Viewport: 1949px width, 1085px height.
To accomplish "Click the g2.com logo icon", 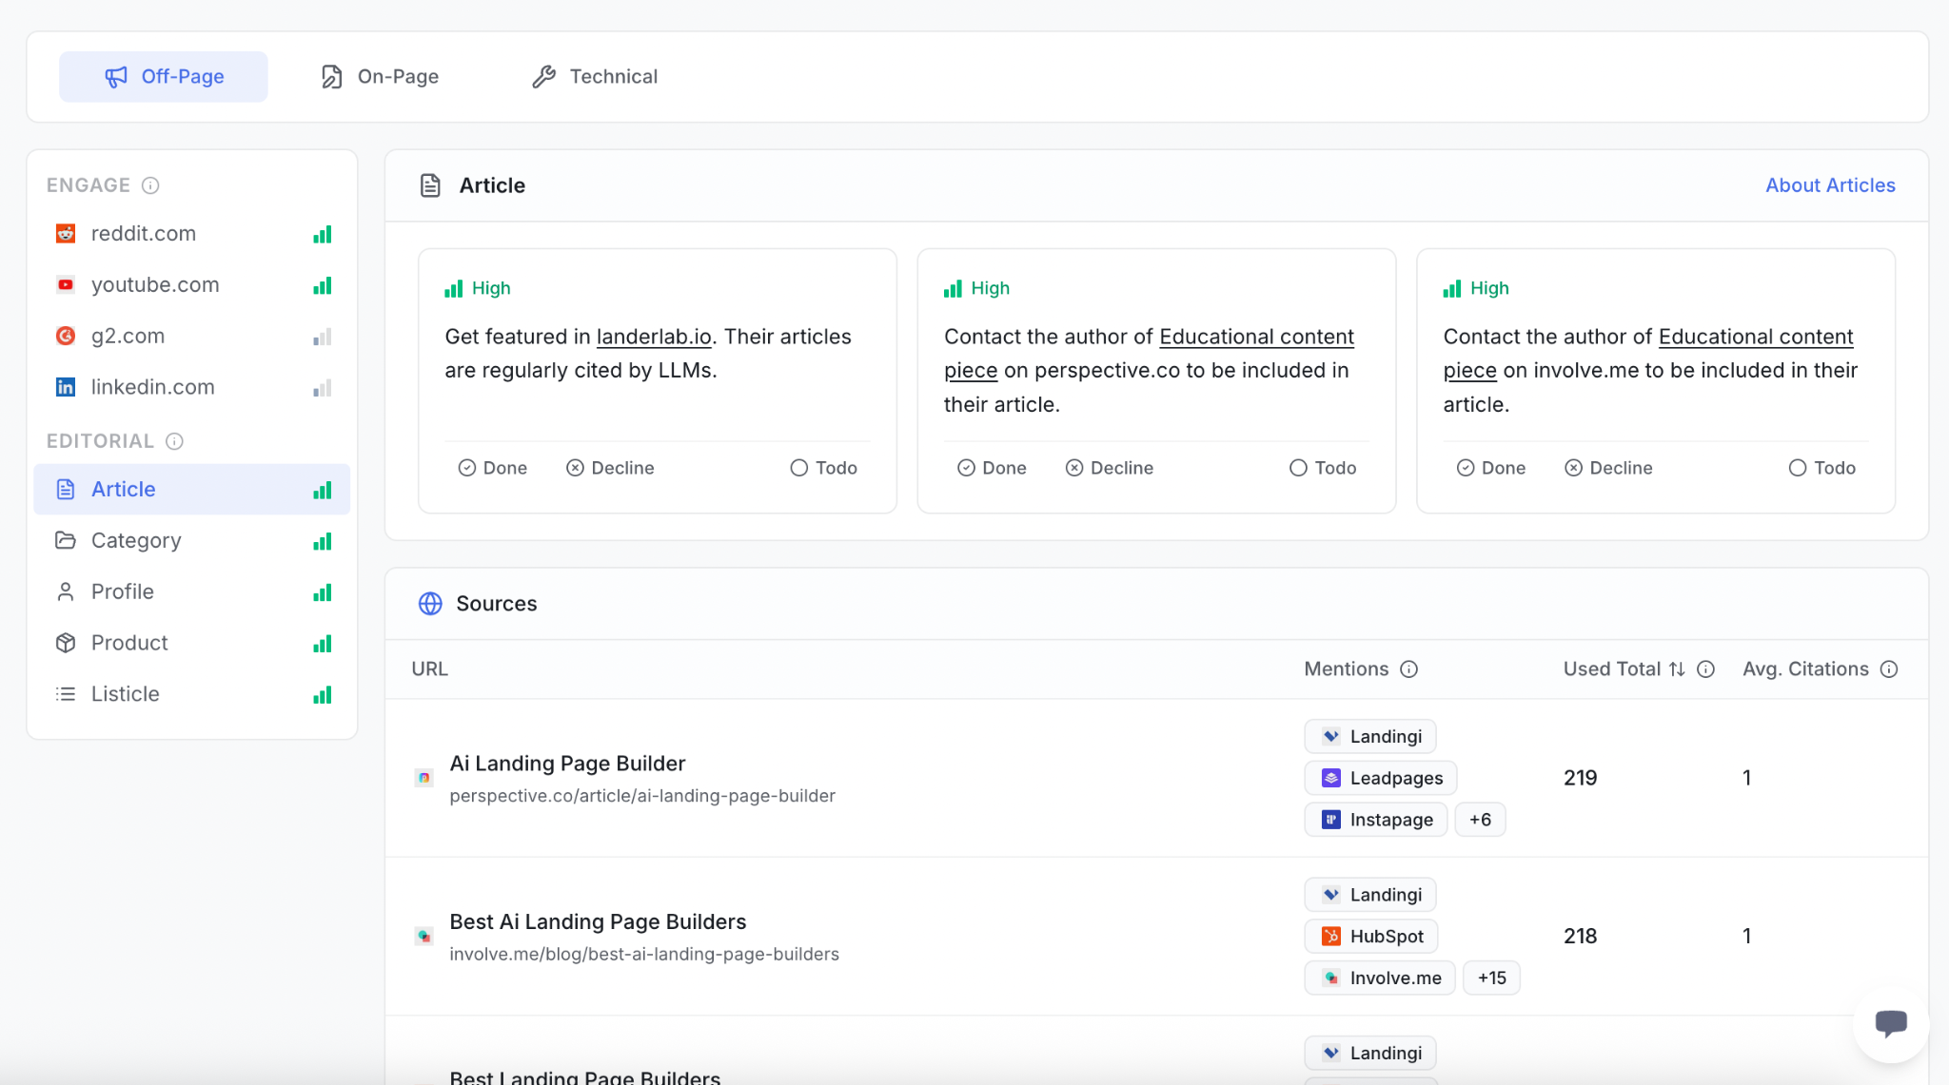I will pos(66,336).
